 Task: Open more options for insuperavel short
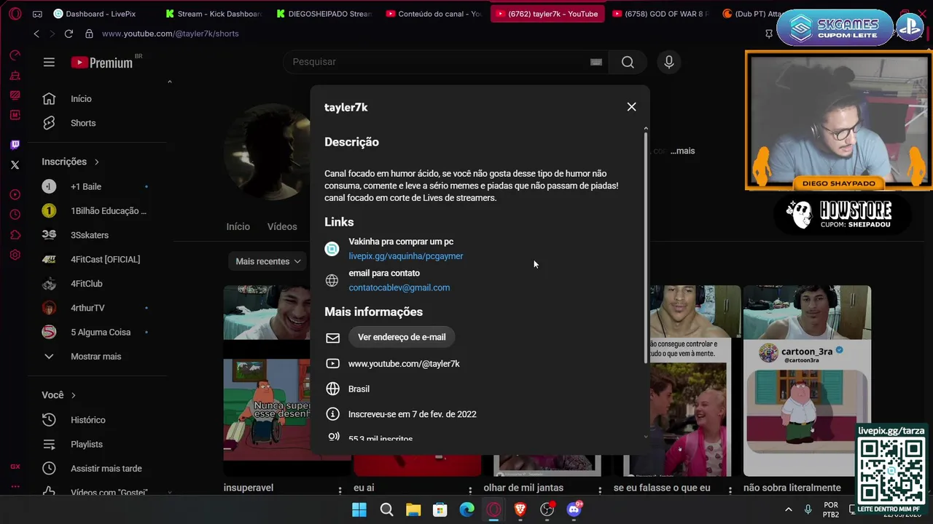tap(340, 490)
